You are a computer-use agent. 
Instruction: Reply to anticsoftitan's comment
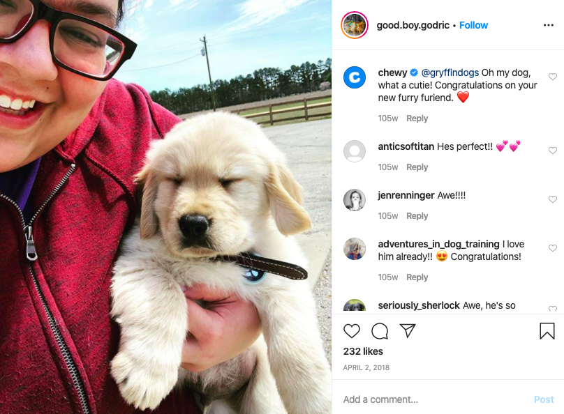click(417, 167)
